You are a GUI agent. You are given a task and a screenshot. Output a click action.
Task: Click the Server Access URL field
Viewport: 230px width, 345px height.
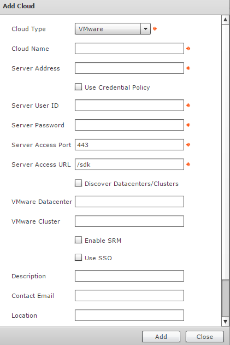[129, 164]
